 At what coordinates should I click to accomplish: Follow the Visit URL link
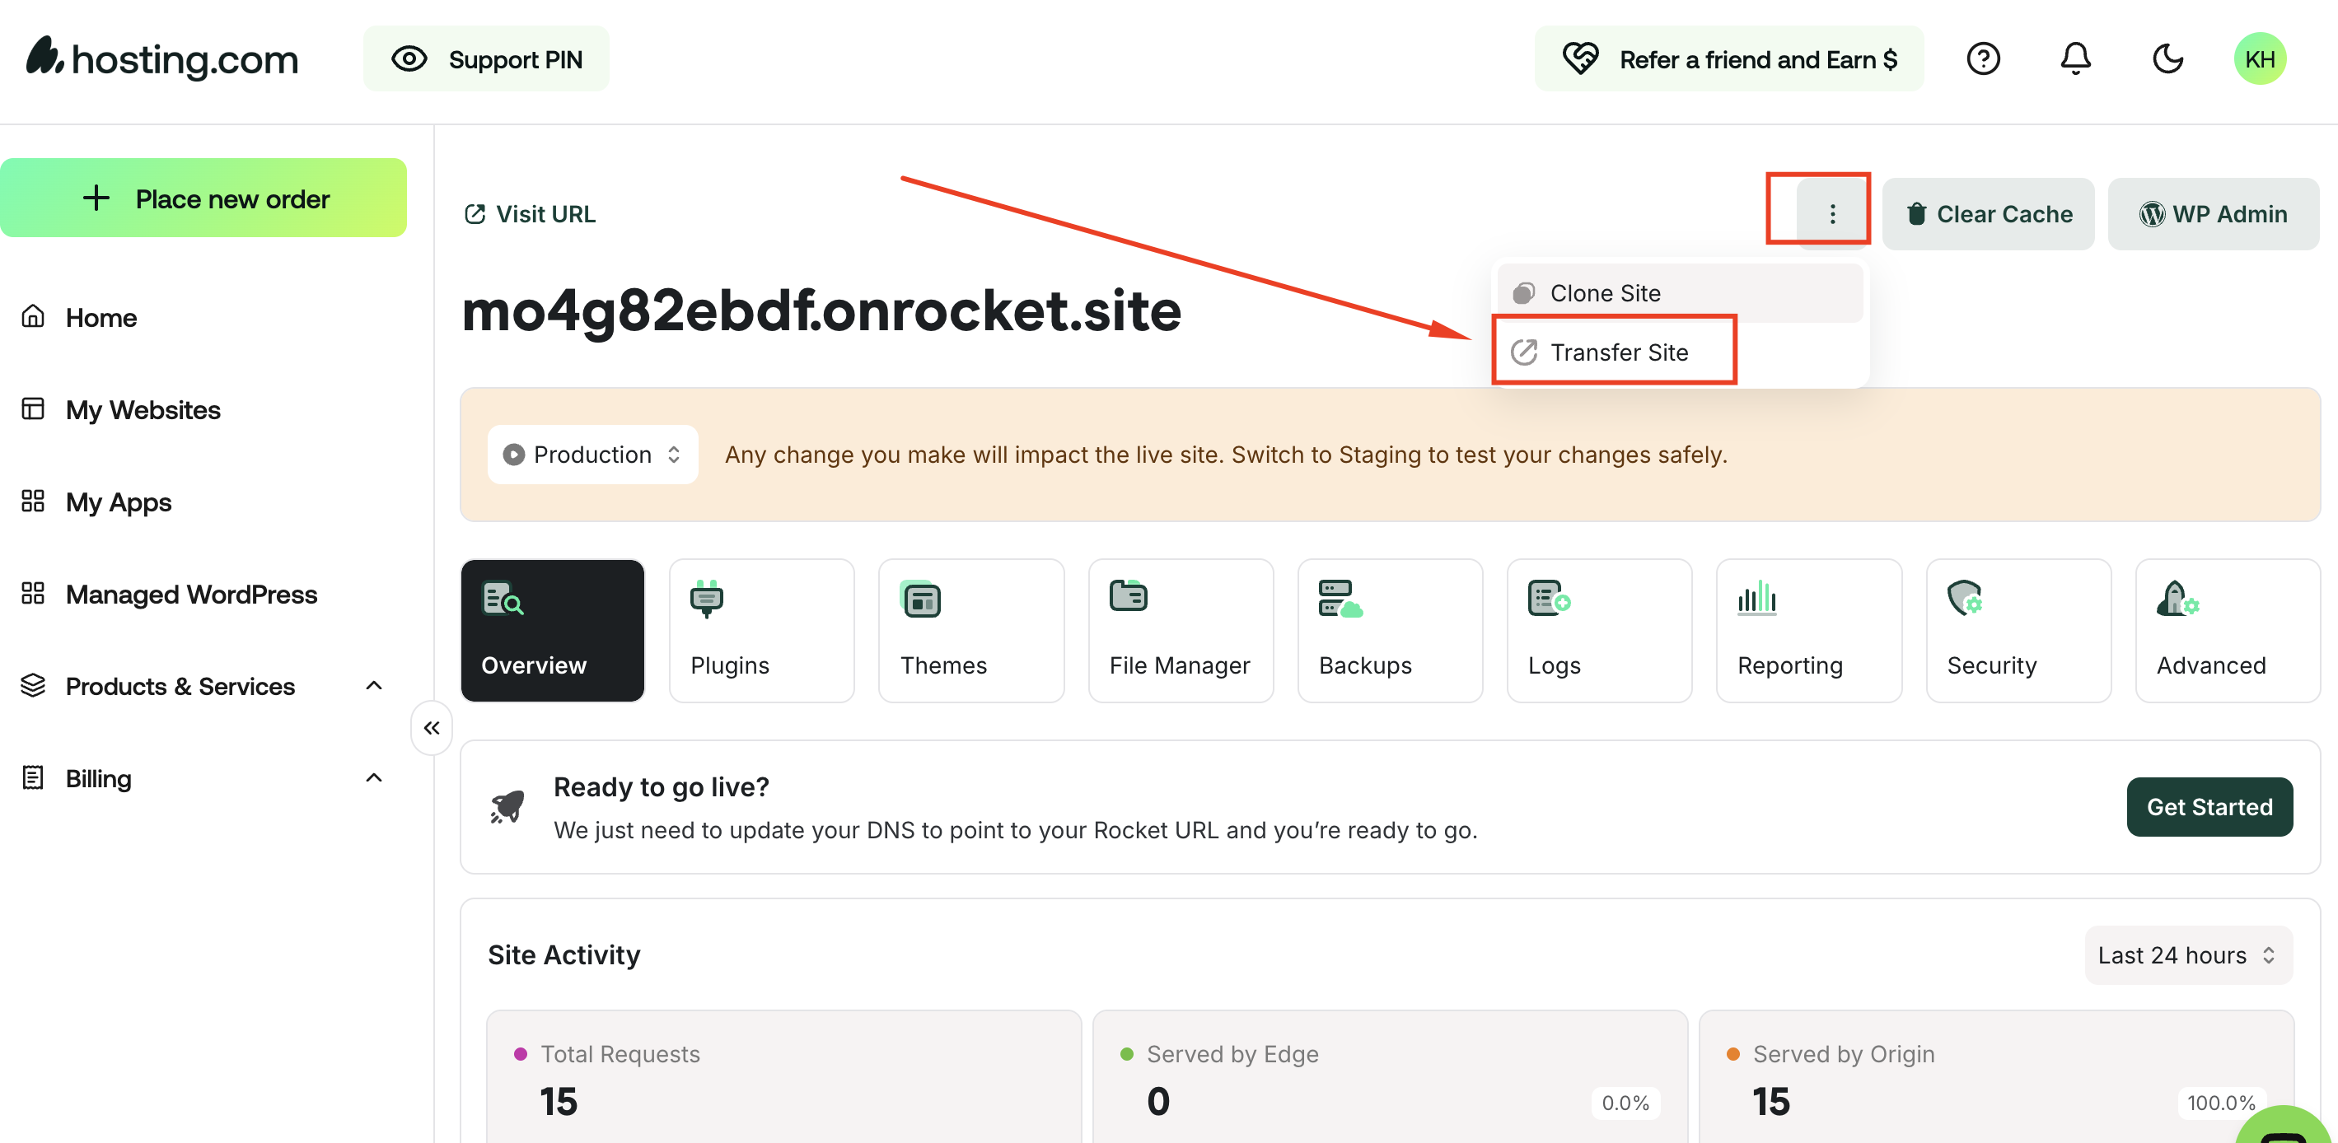point(530,214)
